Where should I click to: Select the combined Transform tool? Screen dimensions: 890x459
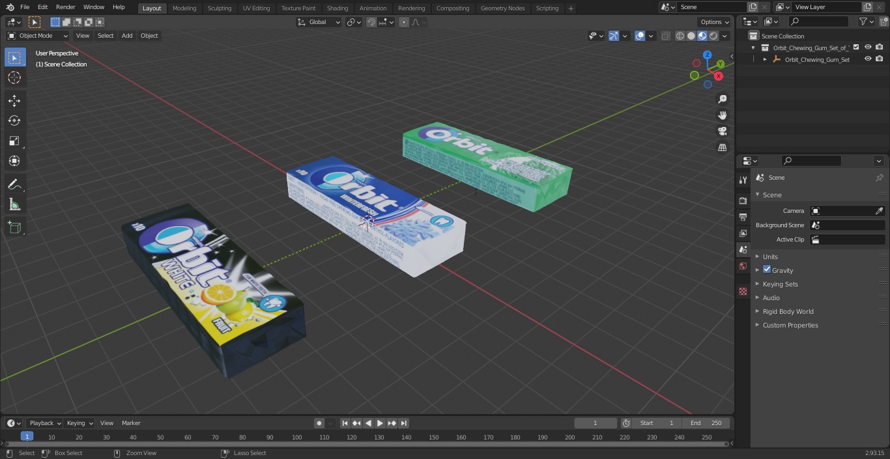[x=15, y=161]
